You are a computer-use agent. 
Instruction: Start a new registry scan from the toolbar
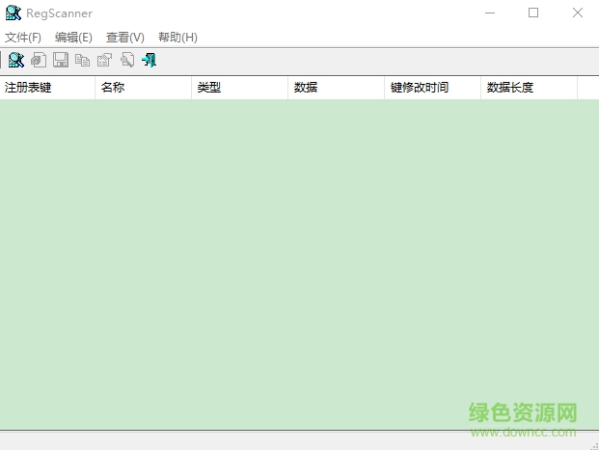[16, 60]
